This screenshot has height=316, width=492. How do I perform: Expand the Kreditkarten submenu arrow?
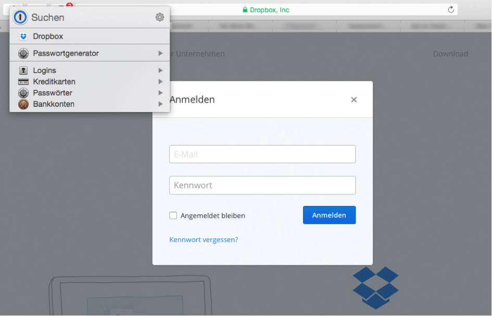pyautogui.click(x=160, y=82)
